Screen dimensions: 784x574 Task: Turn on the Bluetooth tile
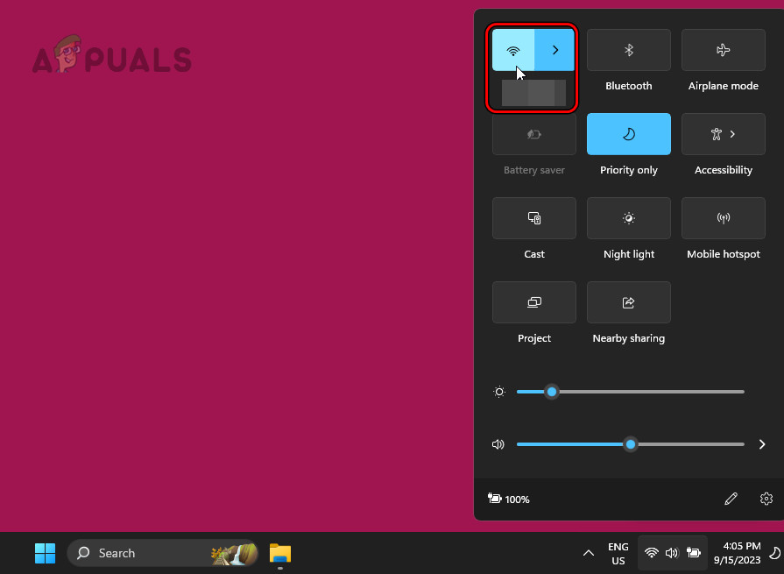[x=628, y=50]
